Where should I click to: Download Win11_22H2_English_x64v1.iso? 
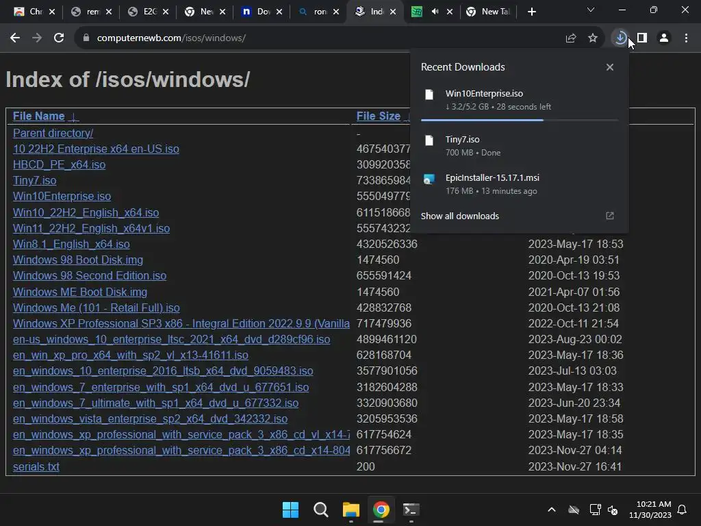pos(91,228)
